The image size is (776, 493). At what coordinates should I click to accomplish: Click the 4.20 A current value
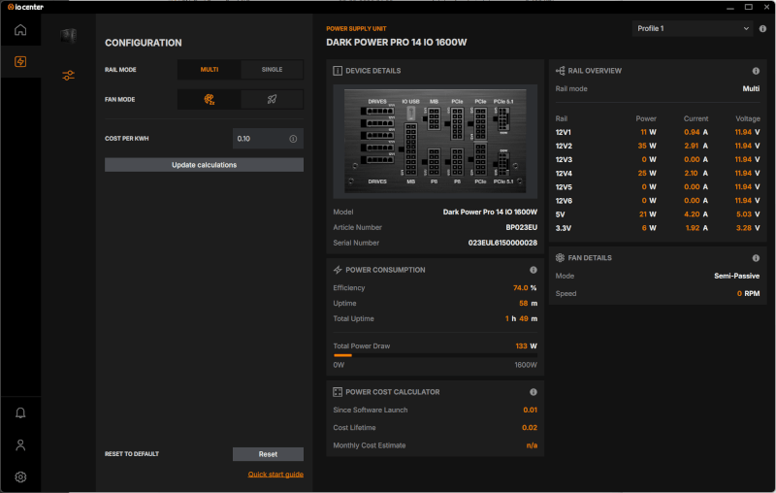pyautogui.click(x=695, y=214)
